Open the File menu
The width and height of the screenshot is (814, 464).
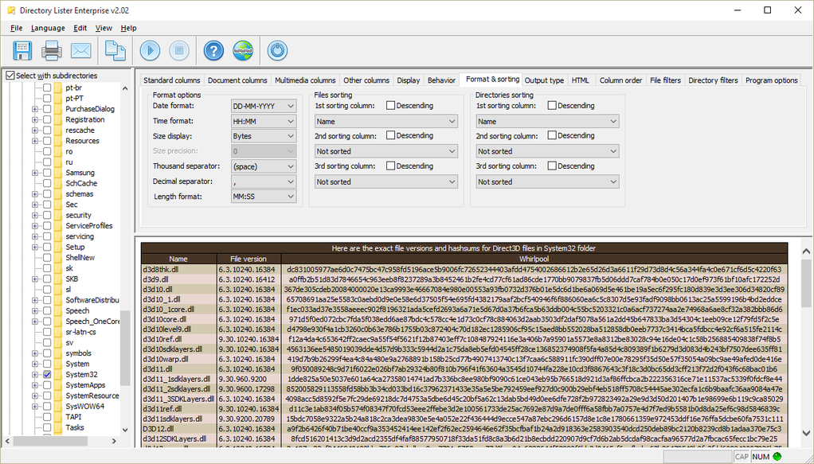(x=16, y=28)
